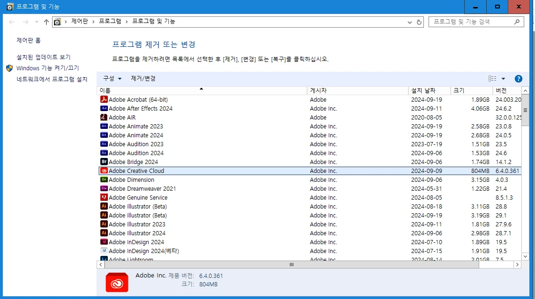The image size is (535, 299).
Task: Click version 6.4.0.361 in Creative Cloud row
Action: 507,171
